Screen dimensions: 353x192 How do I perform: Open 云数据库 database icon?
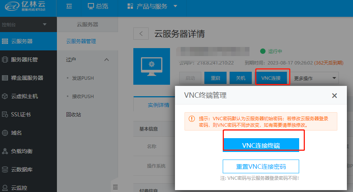coord(5,169)
